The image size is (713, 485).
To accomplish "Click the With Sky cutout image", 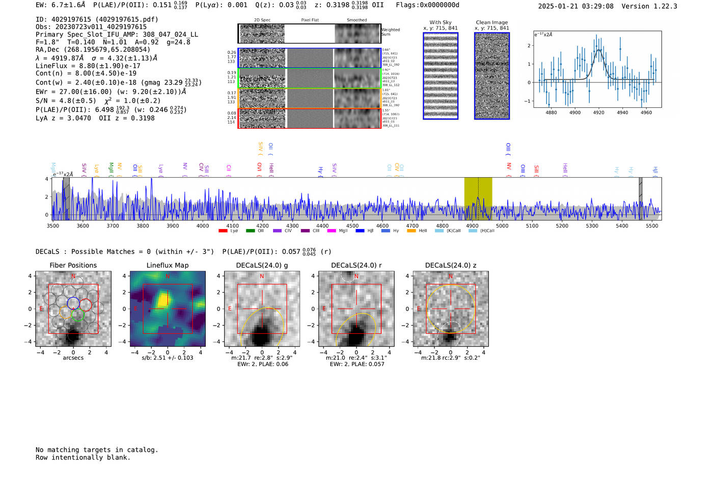I will pyautogui.click(x=441, y=76).
